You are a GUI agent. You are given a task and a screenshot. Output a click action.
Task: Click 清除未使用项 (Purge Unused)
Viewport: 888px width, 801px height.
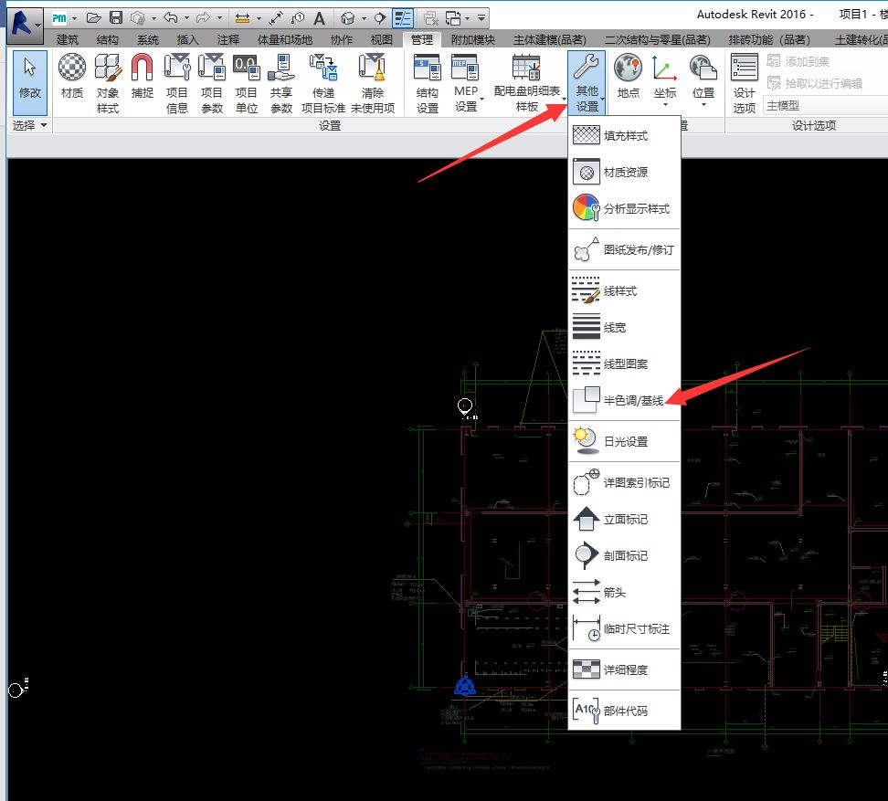pyautogui.click(x=372, y=82)
